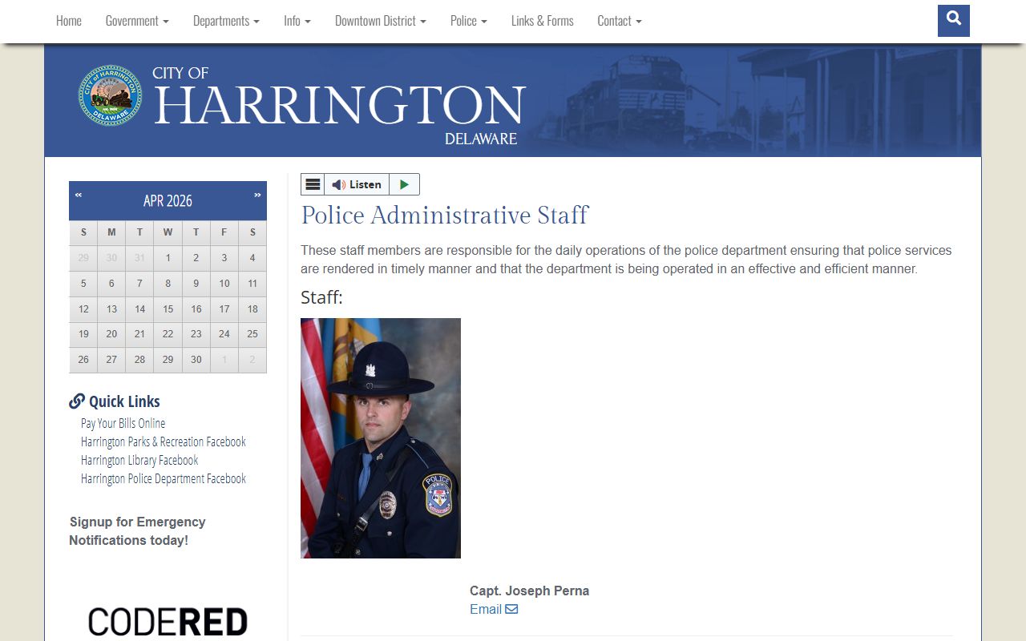Go to next month in calendar
The width and height of the screenshot is (1026, 641).
point(257,195)
